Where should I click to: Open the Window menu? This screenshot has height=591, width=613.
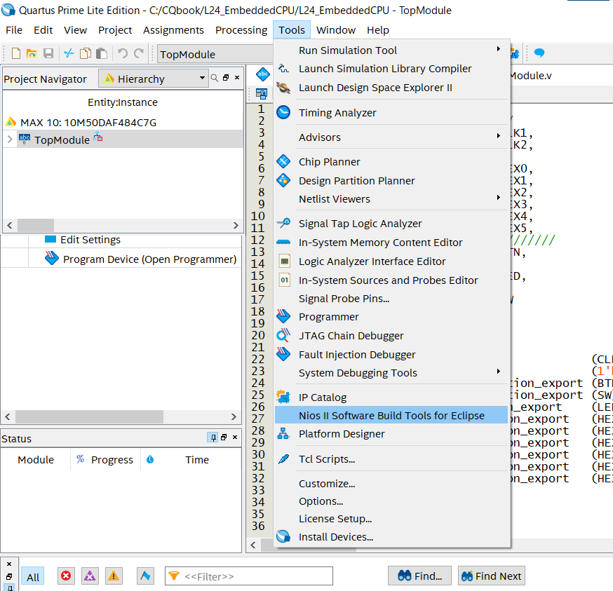(336, 30)
